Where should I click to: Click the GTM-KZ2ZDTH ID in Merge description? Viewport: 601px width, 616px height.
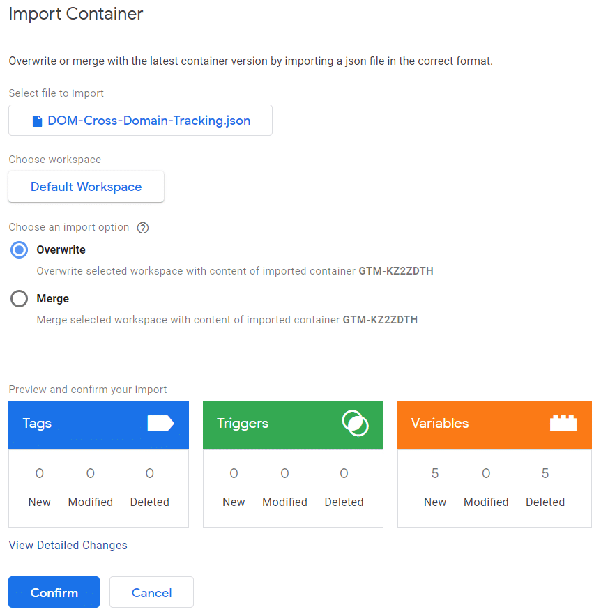click(x=380, y=320)
